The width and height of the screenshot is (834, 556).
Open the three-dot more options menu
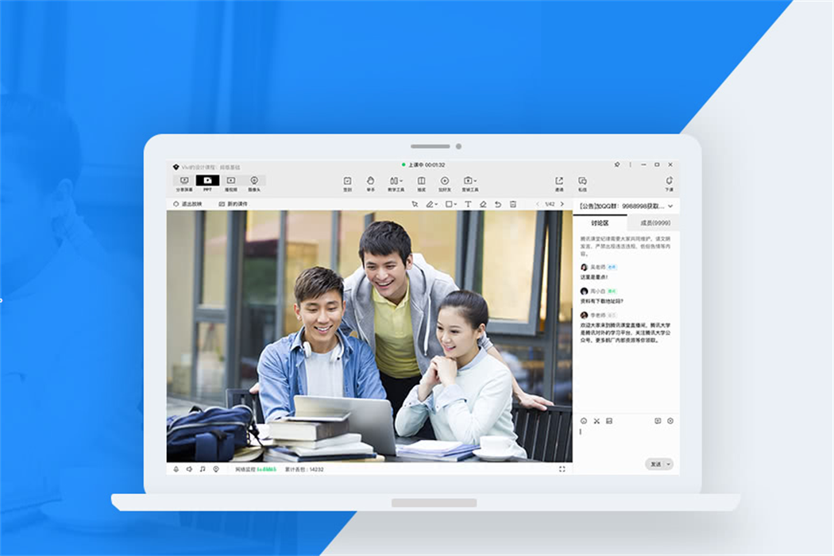click(631, 165)
